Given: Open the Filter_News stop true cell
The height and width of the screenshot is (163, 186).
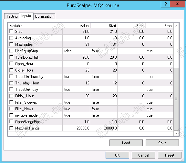Looking at the screenshot, I should click(159, 109).
